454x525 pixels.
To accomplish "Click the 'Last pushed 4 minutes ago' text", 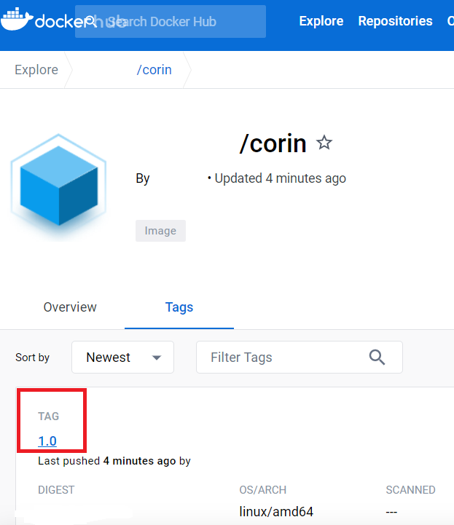I will click(x=107, y=461).
